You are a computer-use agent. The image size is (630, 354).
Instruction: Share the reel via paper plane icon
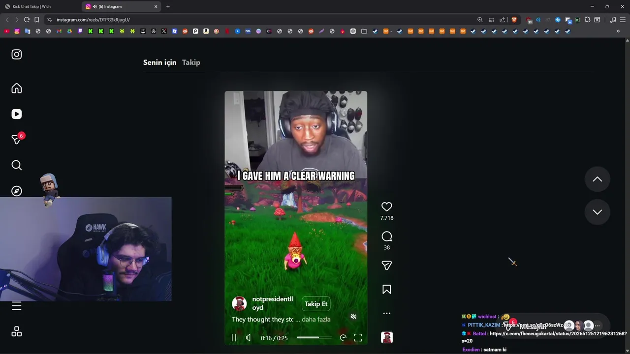[387, 265]
